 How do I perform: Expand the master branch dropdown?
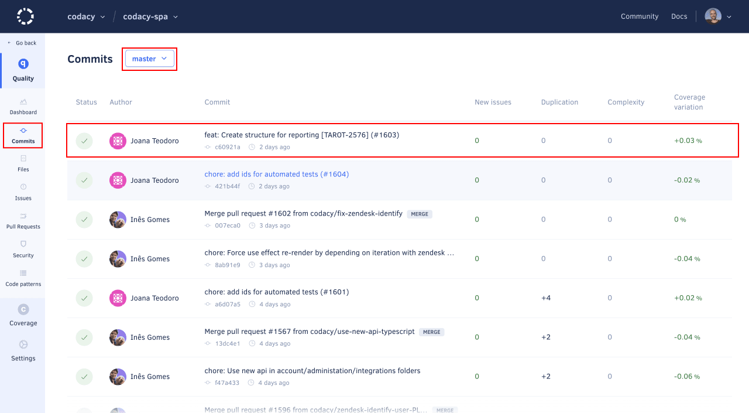click(150, 59)
